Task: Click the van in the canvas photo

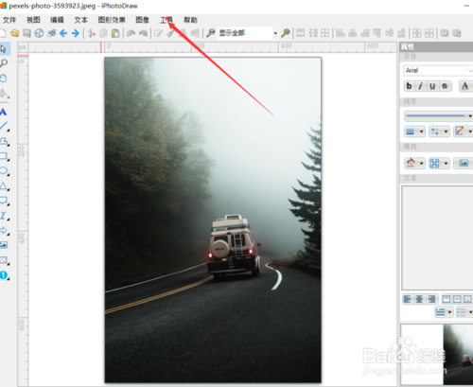Action: [x=234, y=246]
